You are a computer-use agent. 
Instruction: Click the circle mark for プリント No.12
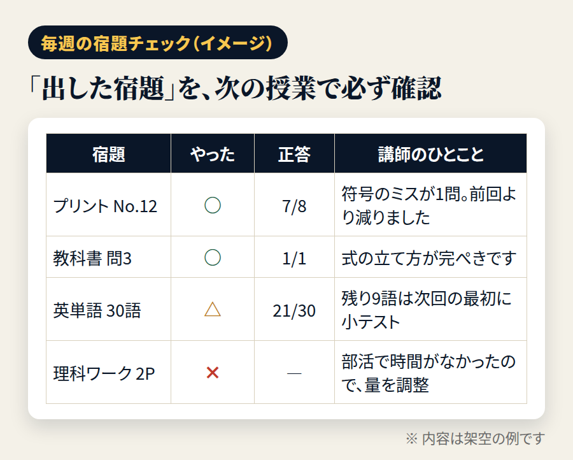coord(212,205)
